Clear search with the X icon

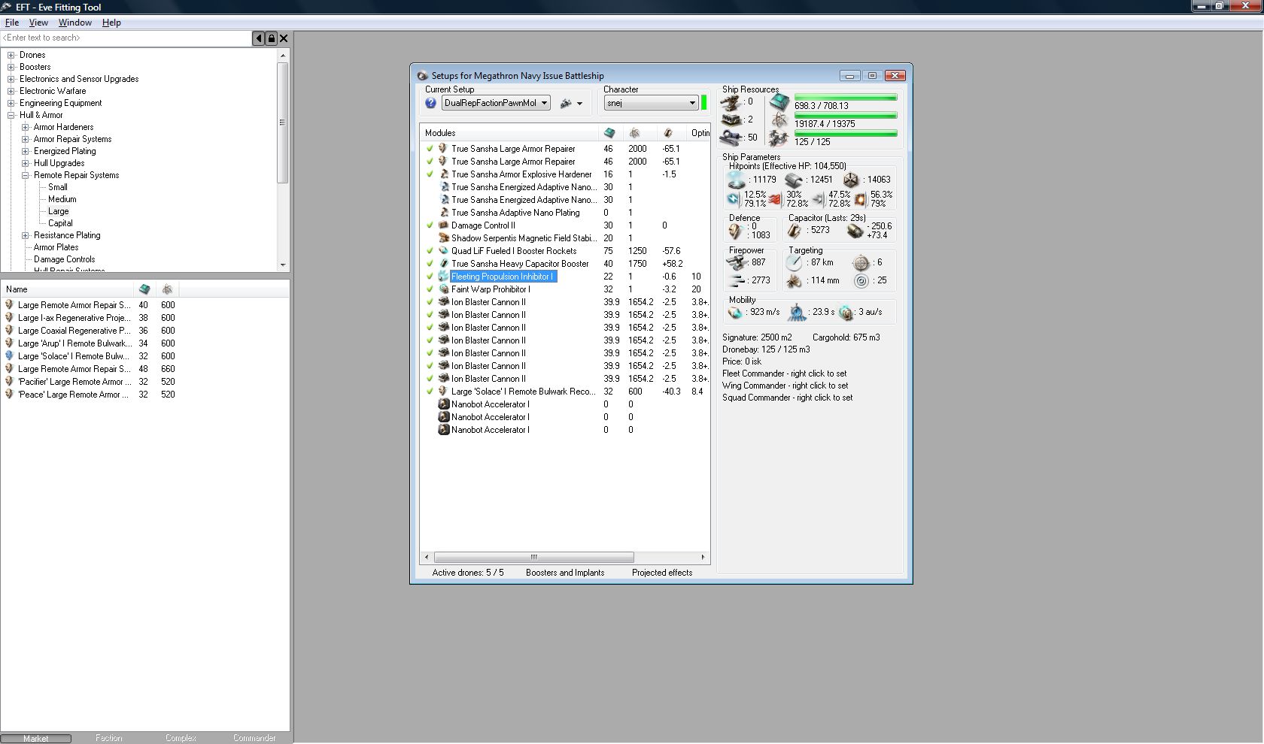click(284, 38)
